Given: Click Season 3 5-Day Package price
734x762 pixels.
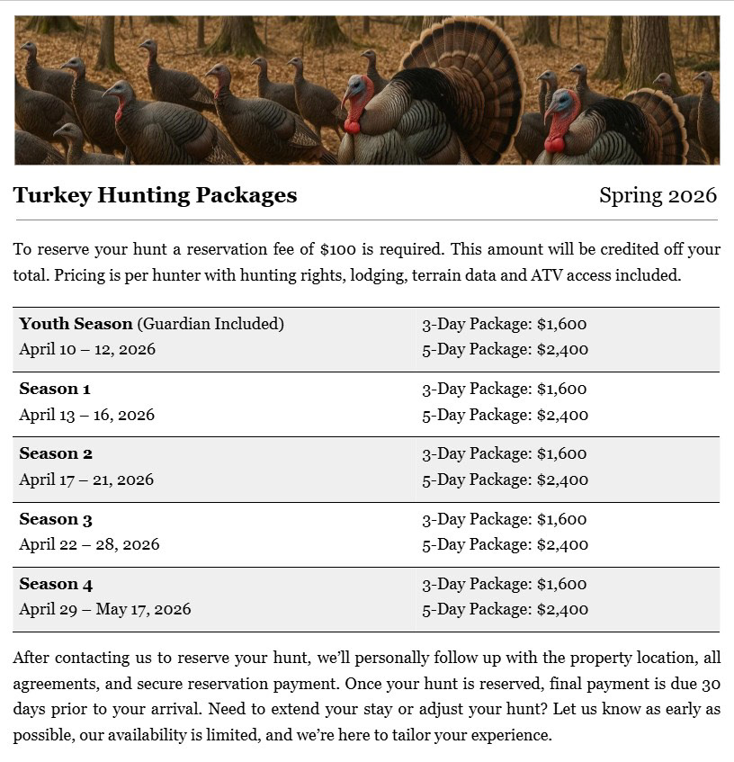Looking at the screenshot, I should [x=505, y=544].
